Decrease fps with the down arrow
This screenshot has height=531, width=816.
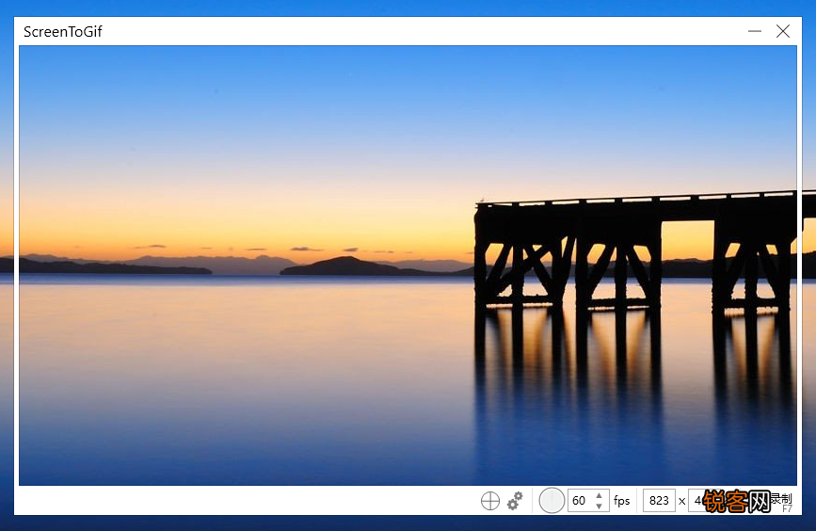point(599,506)
